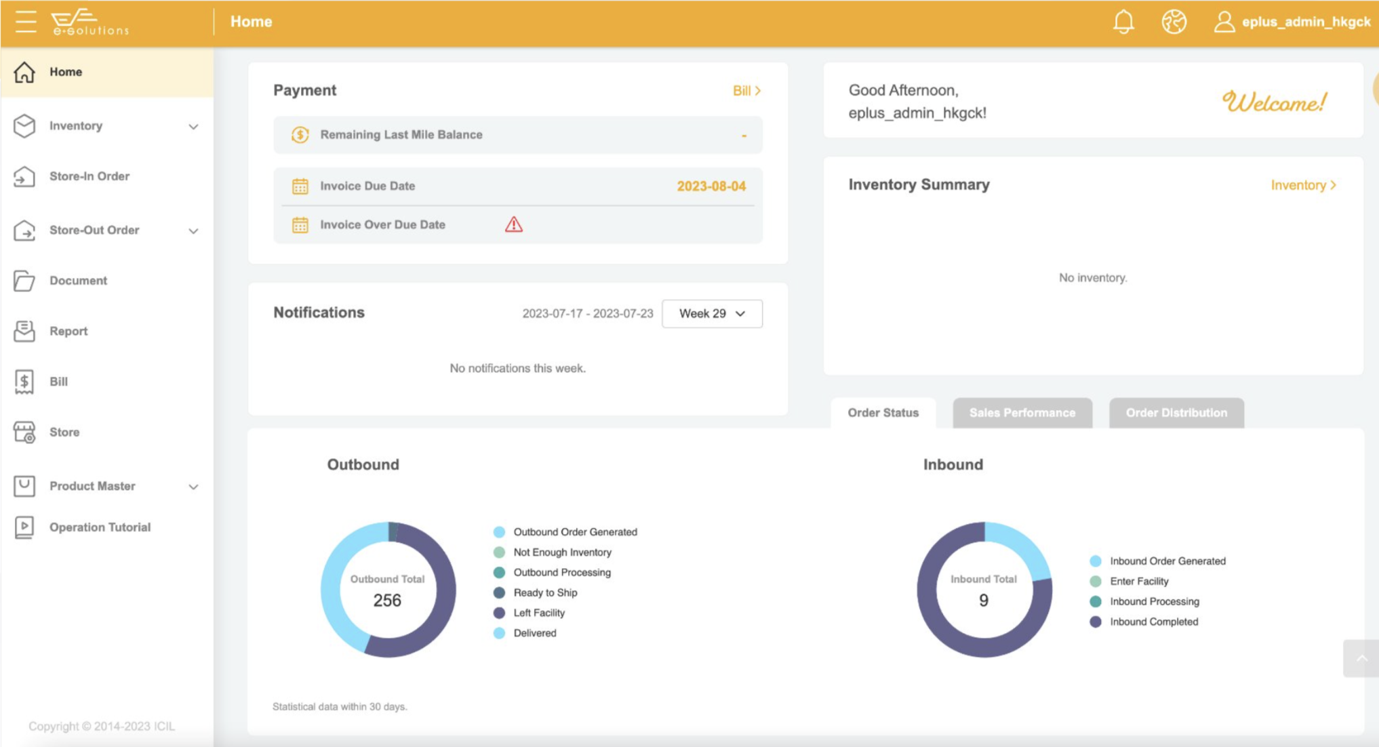Toggle Outbound Order Generated legend item
This screenshot has width=1379, height=747.
point(574,532)
